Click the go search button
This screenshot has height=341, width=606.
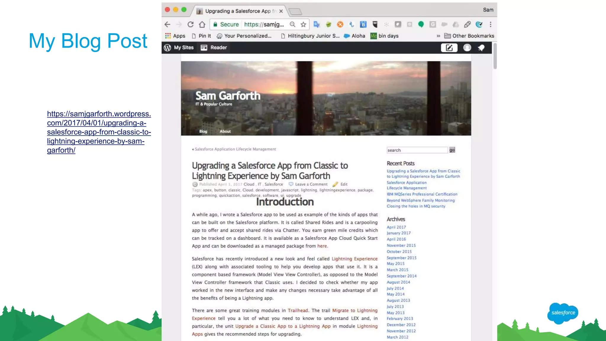pyautogui.click(x=452, y=150)
